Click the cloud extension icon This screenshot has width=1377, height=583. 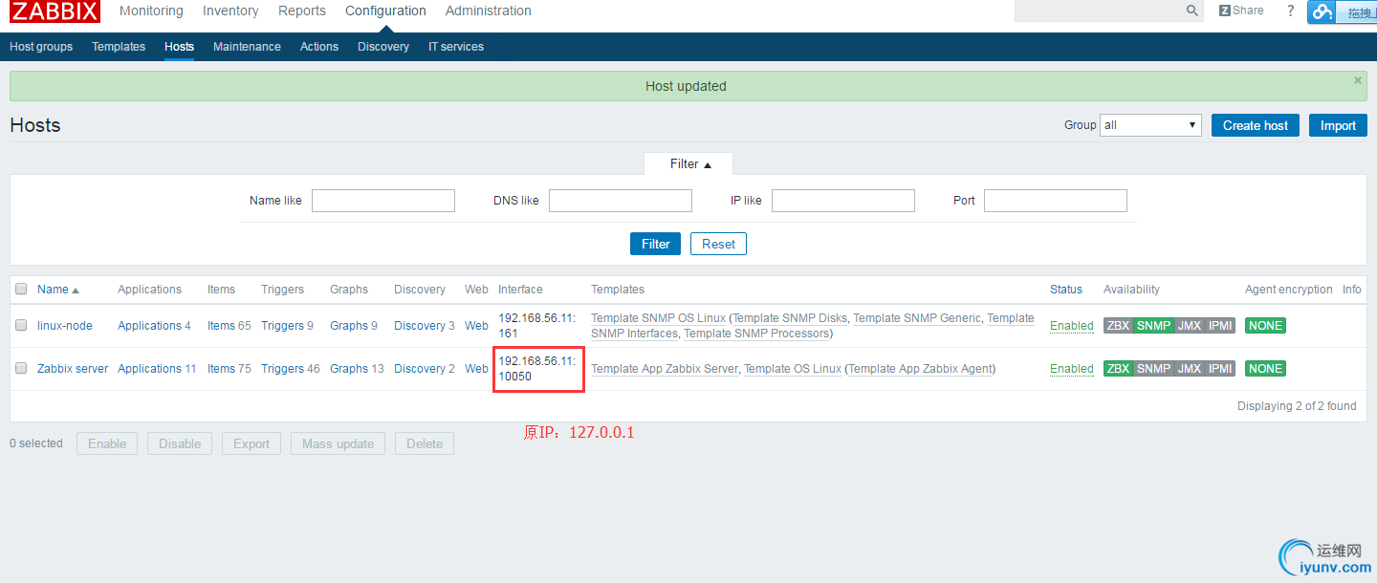[1322, 11]
